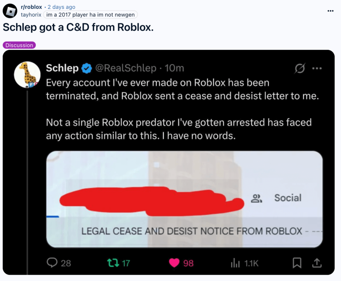Click the blue verified badge next to Schlep

tap(86, 68)
